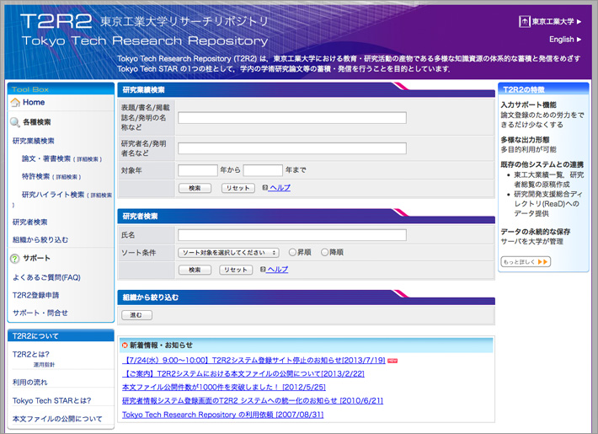Screen dimensions: 598x434
Task: Click the NEW badge after the 2013/7/19 notice
Action: [392, 361]
